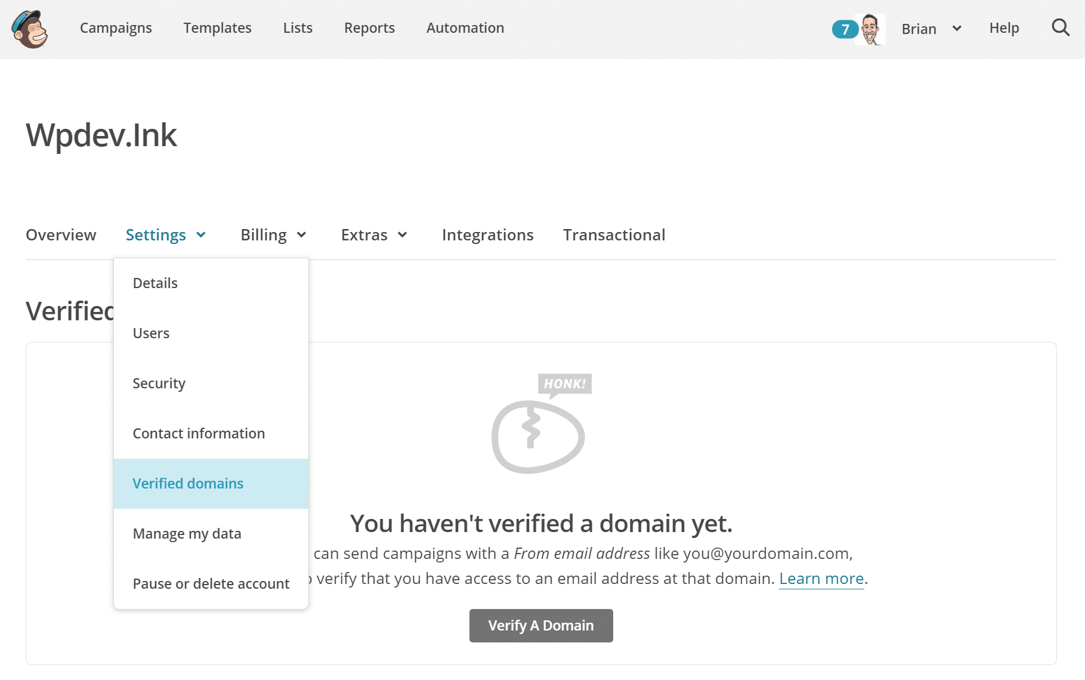Click the Mailchimp monkey logo
The image size is (1085, 680).
coord(30,29)
